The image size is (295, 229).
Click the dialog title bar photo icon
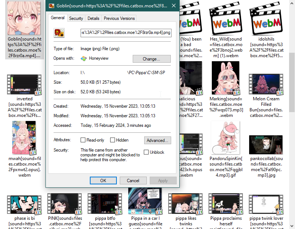[x=51, y=6]
